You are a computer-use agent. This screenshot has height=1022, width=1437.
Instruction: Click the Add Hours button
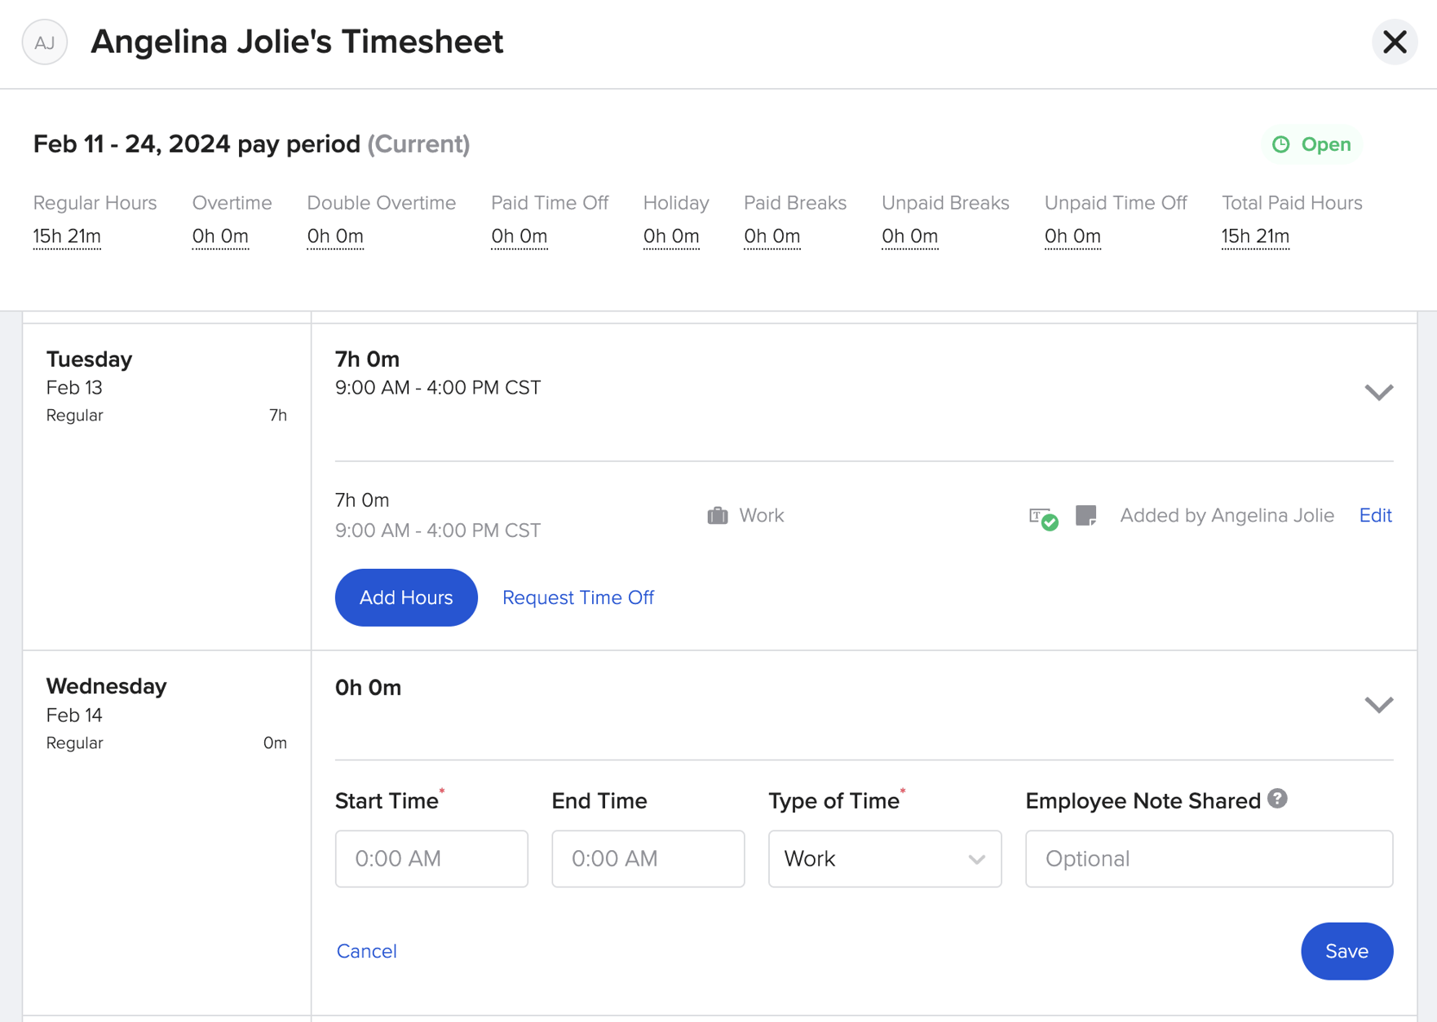[x=405, y=597]
